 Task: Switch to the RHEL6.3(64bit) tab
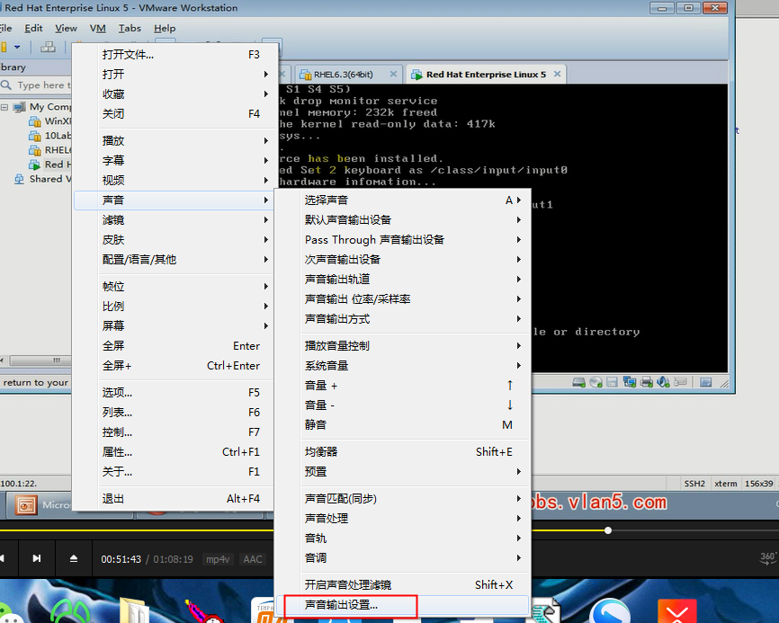coord(343,75)
